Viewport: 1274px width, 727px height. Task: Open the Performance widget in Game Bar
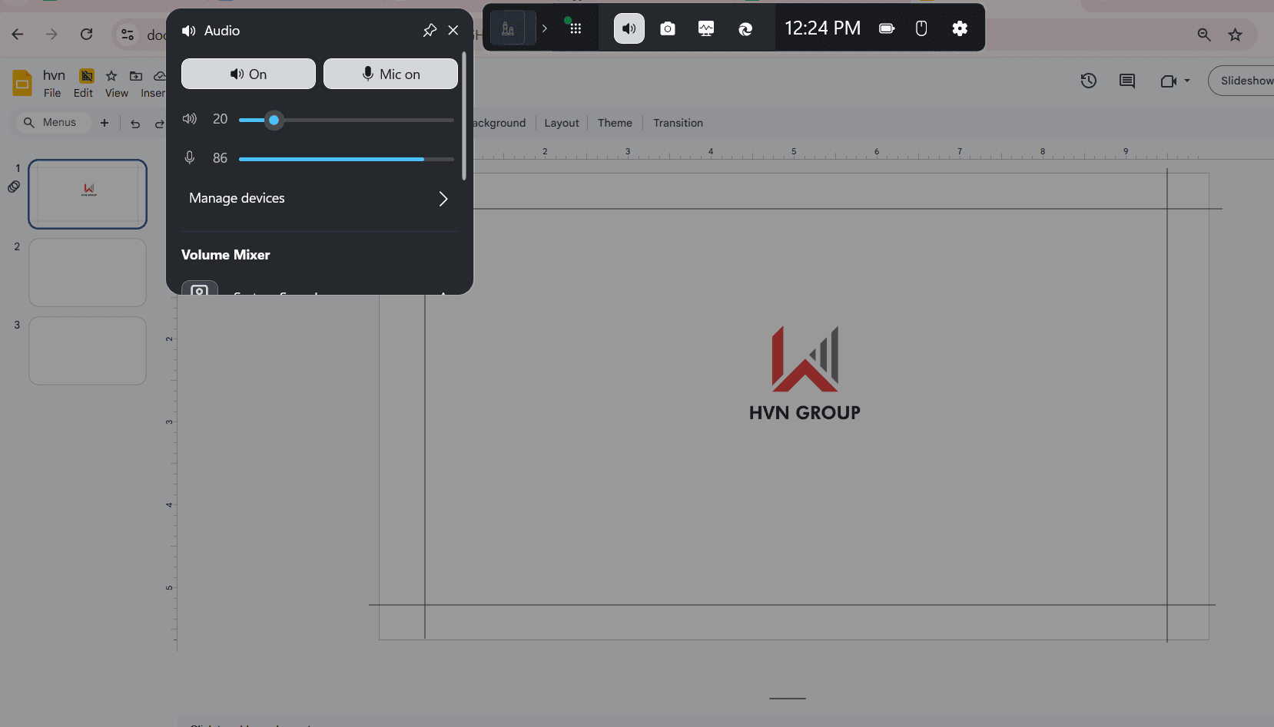[705, 29]
